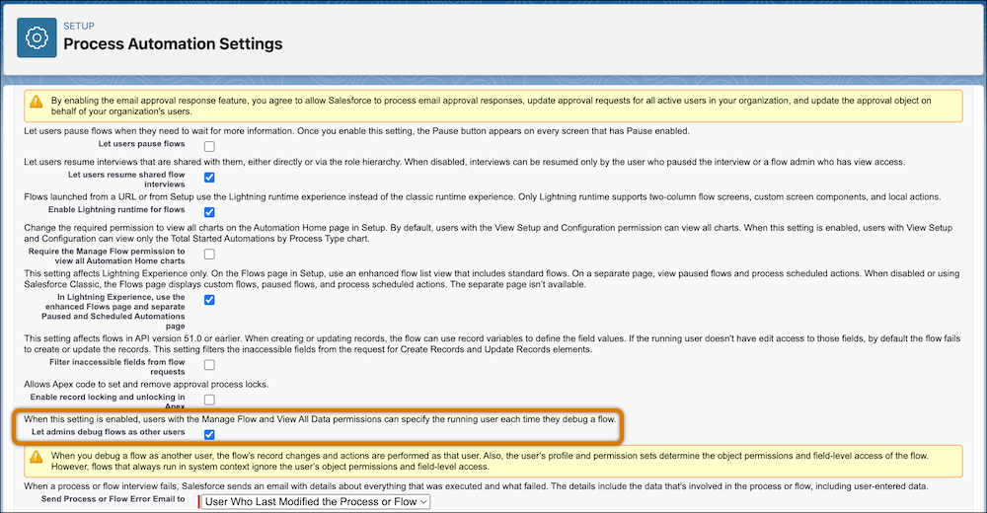Toggle the enhanced Flows page checkbox
Viewport: 987px width, 513px height.
(209, 300)
